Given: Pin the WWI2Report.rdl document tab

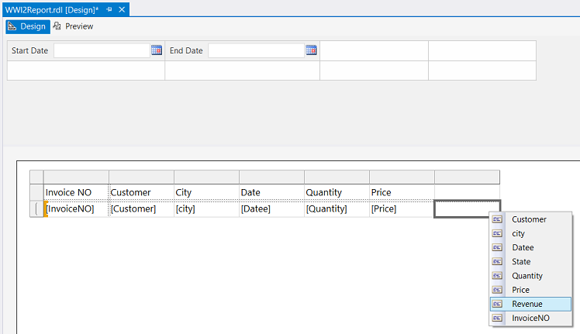Looking at the screenshot, I should pos(109,9).
